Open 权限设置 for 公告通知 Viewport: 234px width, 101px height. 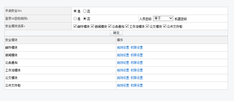[137, 63]
